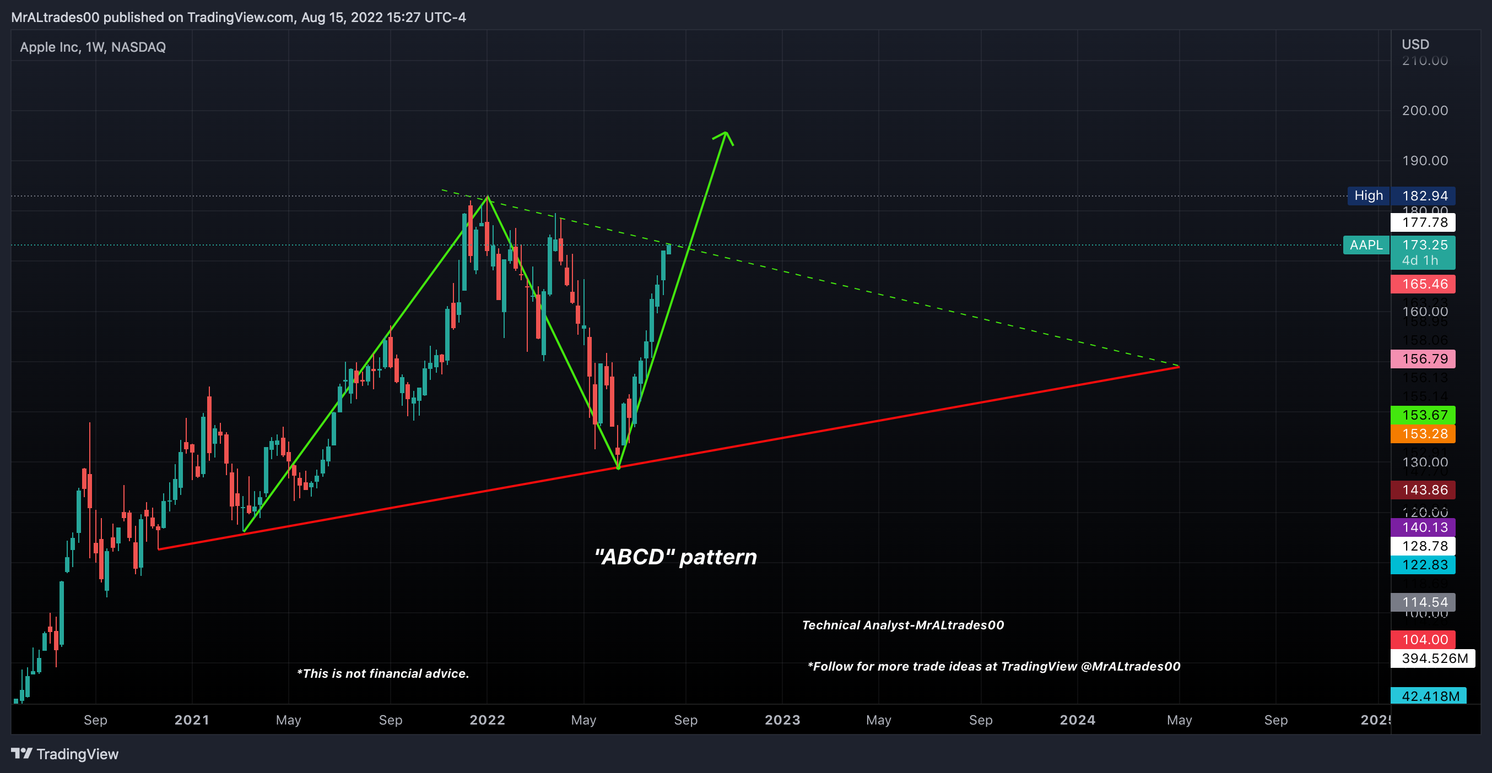The image size is (1492, 773).
Task: Click the 190.00 price axis tick
Action: (1425, 161)
